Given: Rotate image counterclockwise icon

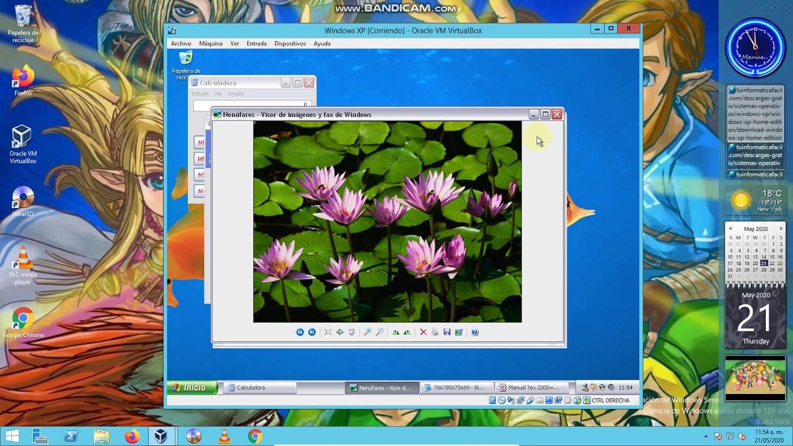Looking at the screenshot, I should [x=407, y=332].
